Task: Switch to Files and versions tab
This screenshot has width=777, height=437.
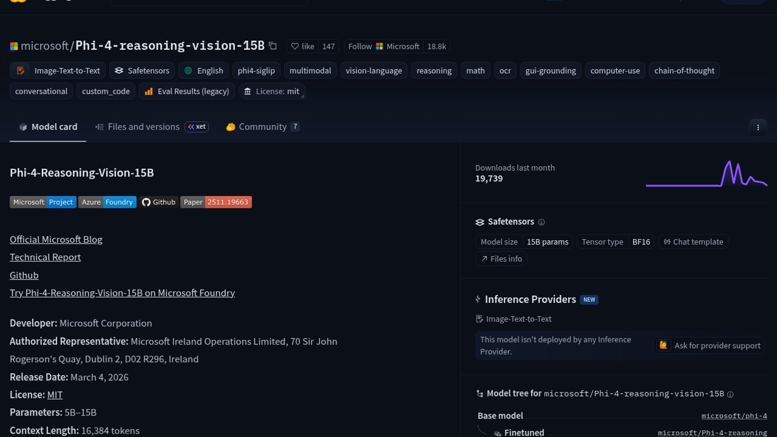Action: pyautogui.click(x=143, y=127)
